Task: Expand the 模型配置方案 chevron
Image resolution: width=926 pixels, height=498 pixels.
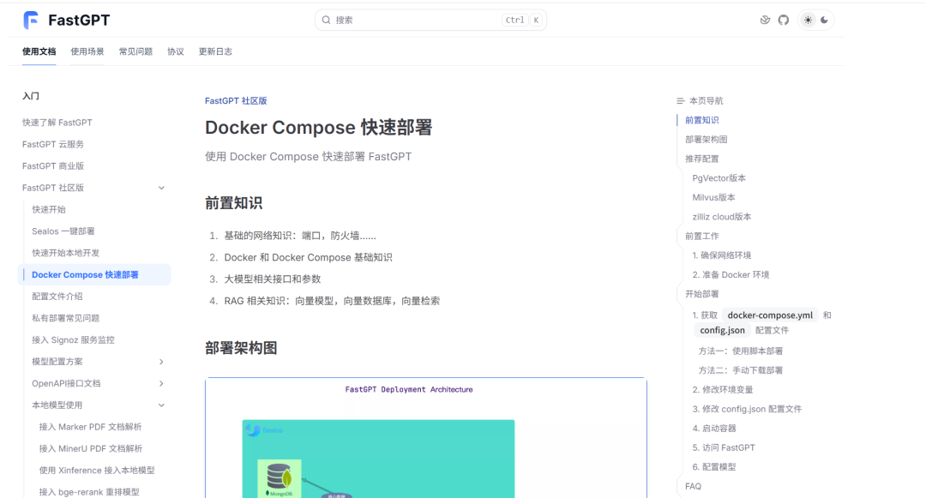Action: point(161,362)
